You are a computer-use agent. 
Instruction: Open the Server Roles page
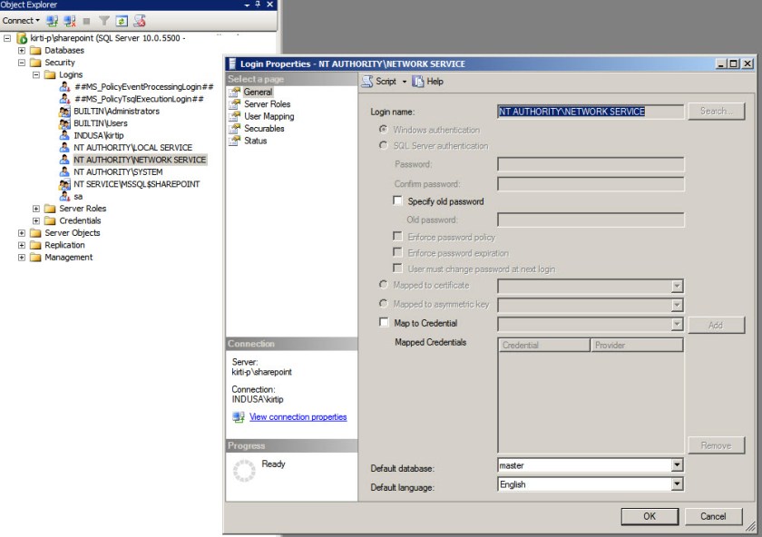pyautogui.click(x=267, y=104)
